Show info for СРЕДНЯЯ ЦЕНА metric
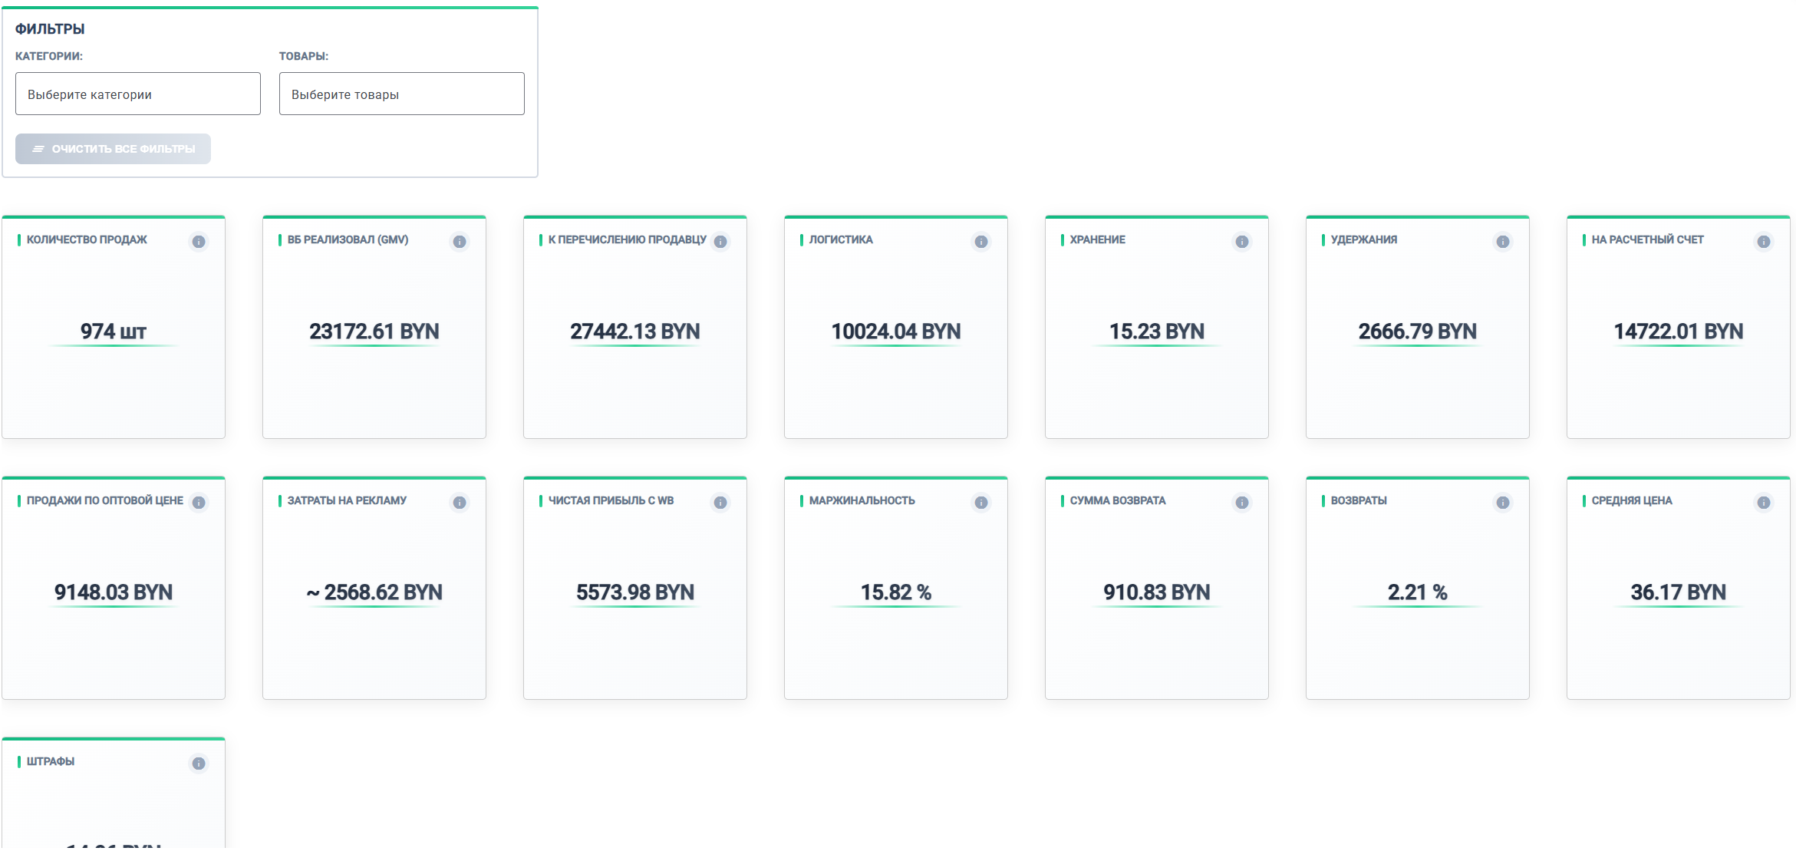 (x=1764, y=503)
